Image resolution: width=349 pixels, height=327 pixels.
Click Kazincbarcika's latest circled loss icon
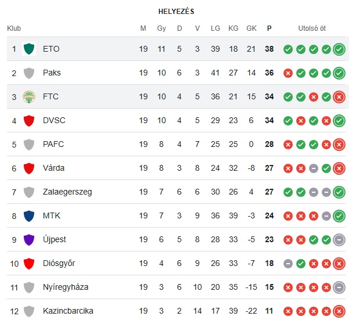click(339, 311)
